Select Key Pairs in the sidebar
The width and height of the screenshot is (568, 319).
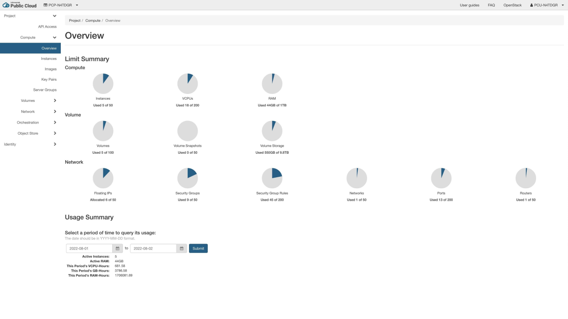click(x=49, y=79)
